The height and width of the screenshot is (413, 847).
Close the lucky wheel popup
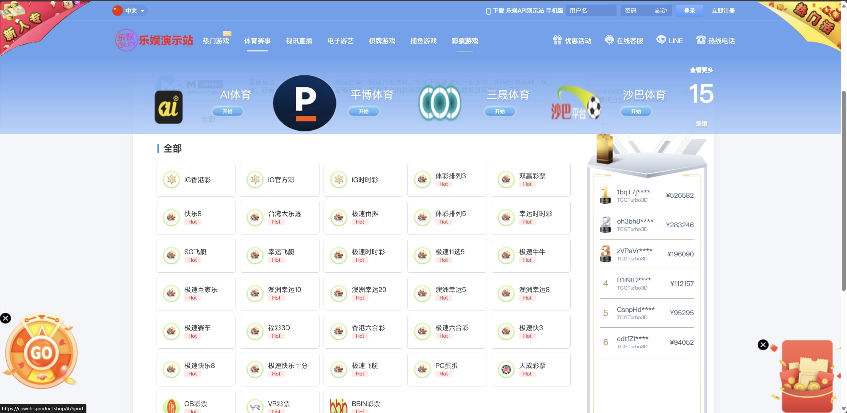pyautogui.click(x=6, y=318)
